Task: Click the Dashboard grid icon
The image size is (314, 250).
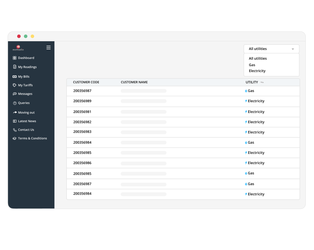Action: (15, 58)
